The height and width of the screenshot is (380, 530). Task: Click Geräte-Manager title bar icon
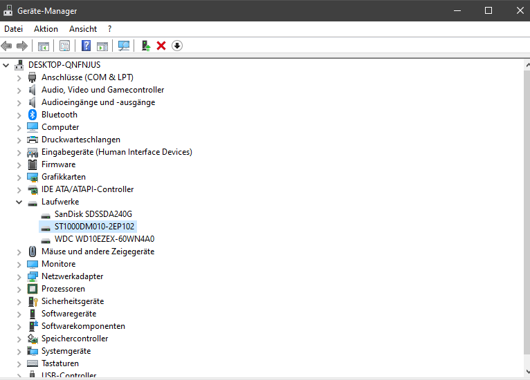tap(8, 11)
